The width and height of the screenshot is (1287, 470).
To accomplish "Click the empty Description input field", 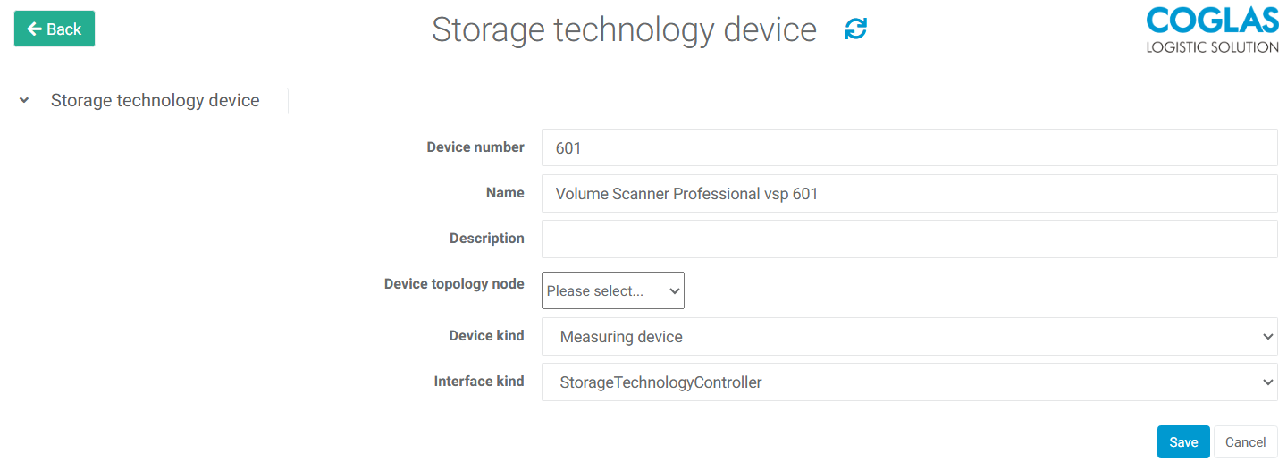I will pos(909,239).
